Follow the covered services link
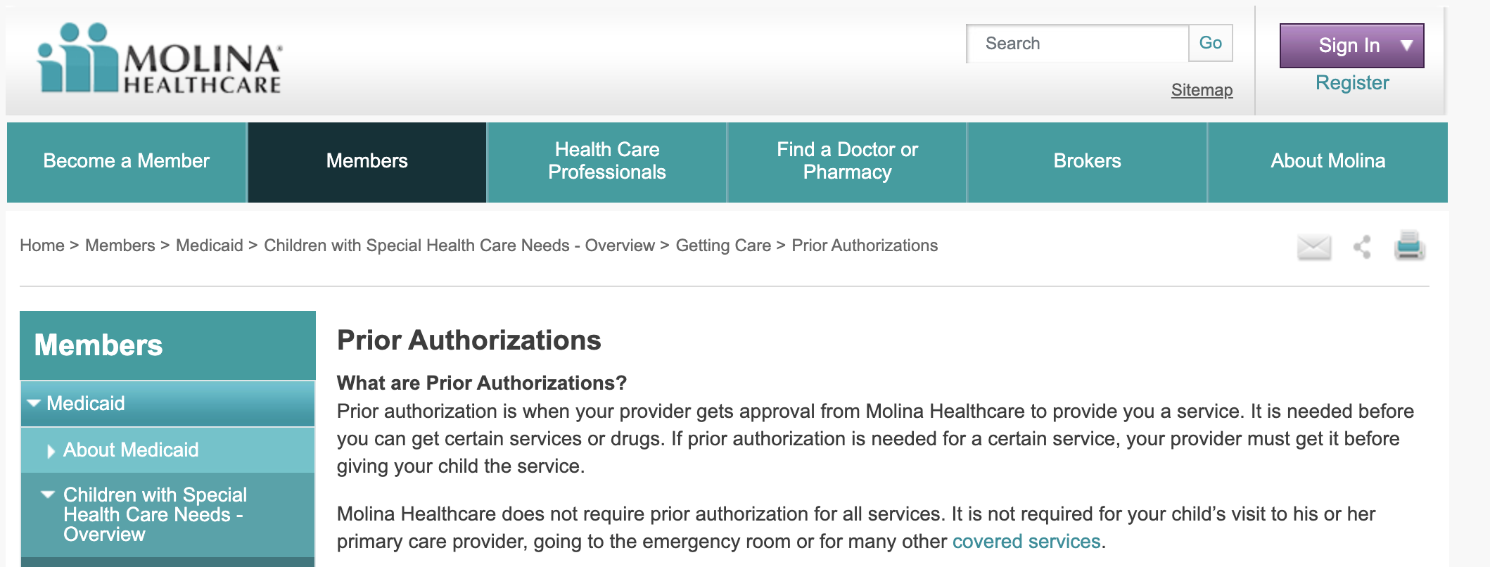 tap(1026, 542)
